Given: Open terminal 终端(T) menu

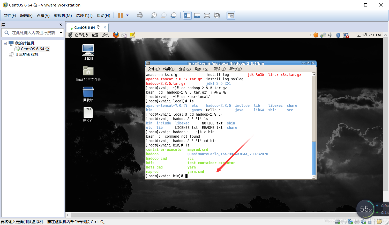Looking at the screenshot, I should (220, 69).
